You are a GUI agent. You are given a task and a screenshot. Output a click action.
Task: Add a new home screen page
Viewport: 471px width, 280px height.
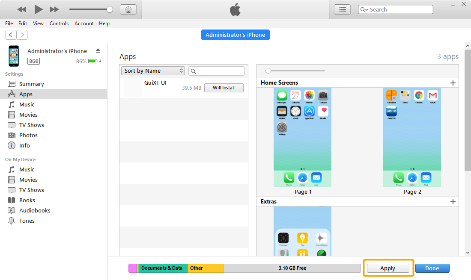coord(453,83)
